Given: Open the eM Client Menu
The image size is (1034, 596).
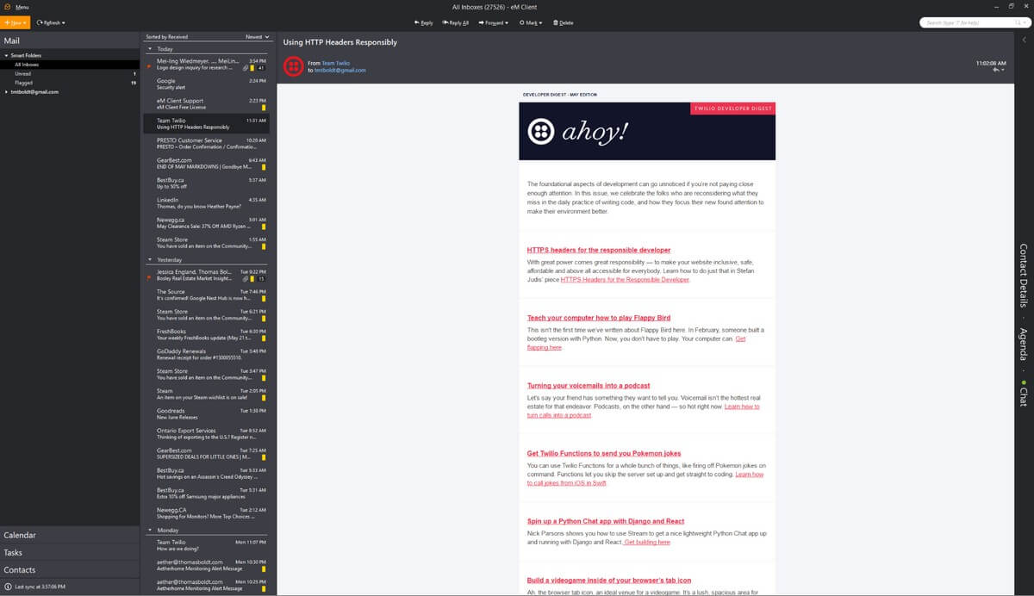Looking at the screenshot, I should (22, 7).
